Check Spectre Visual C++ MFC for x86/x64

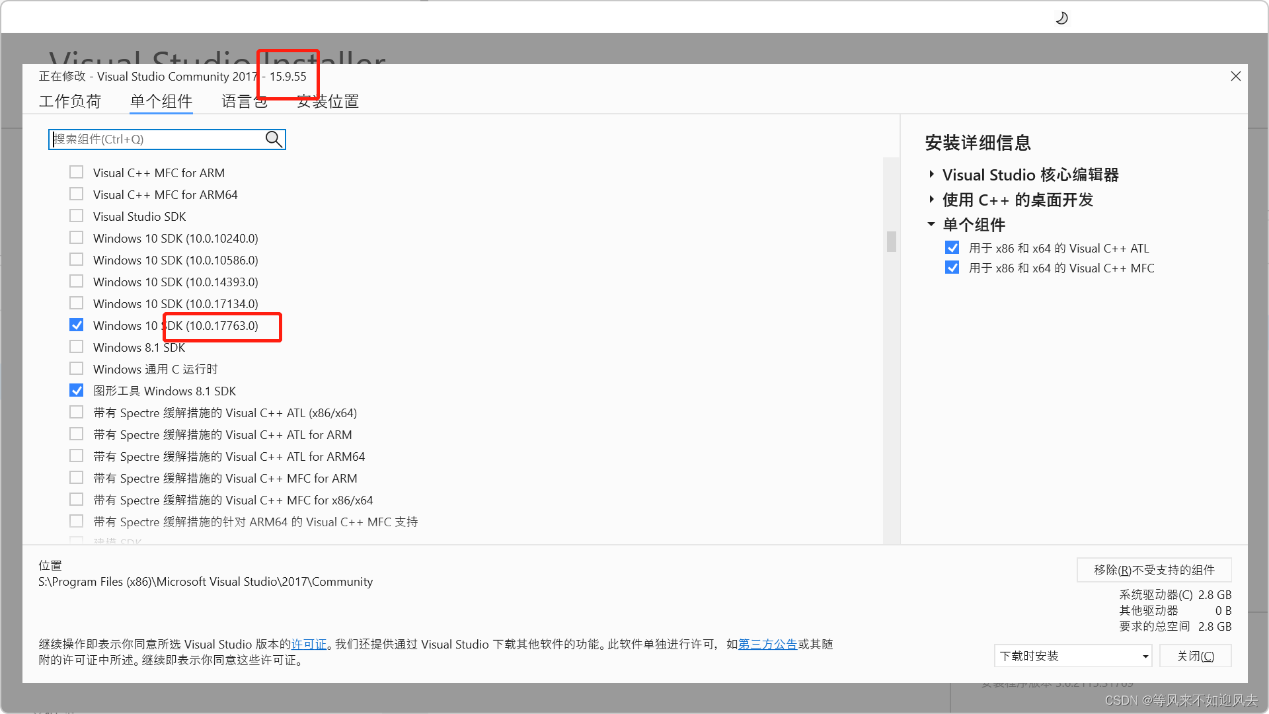pyautogui.click(x=77, y=500)
